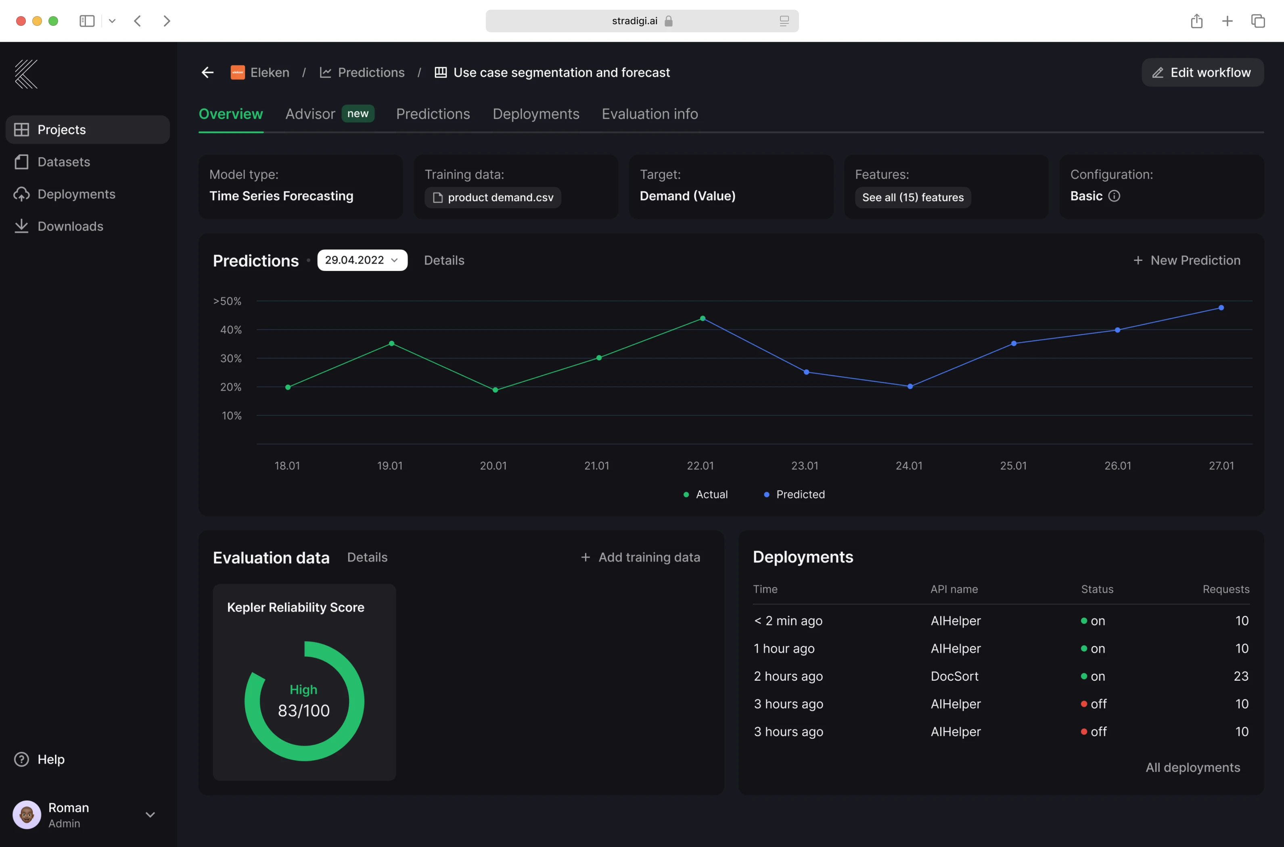This screenshot has width=1284, height=847.
Task: Switch to the Advisor tab
Action: pos(310,114)
